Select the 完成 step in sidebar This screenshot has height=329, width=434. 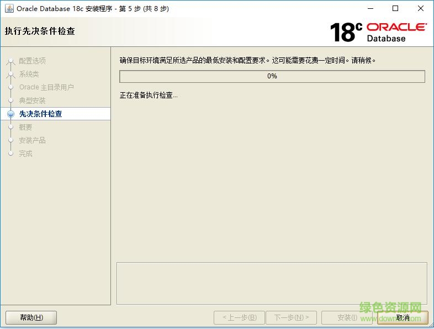click(25, 153)
